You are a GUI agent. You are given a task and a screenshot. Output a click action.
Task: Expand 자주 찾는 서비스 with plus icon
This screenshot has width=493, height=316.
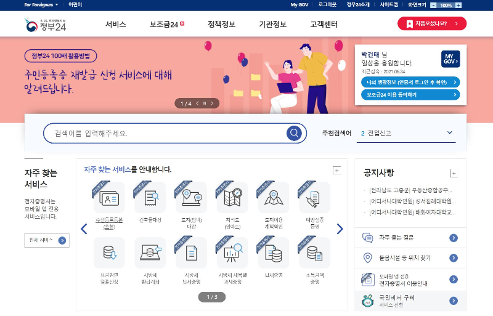[x=336, y=171]
